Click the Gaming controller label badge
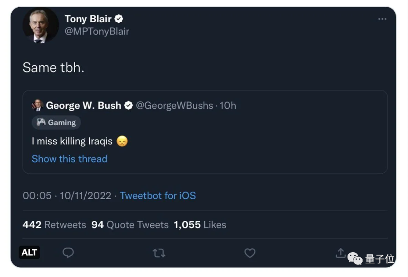408x277 pixels. coord(56,123)
